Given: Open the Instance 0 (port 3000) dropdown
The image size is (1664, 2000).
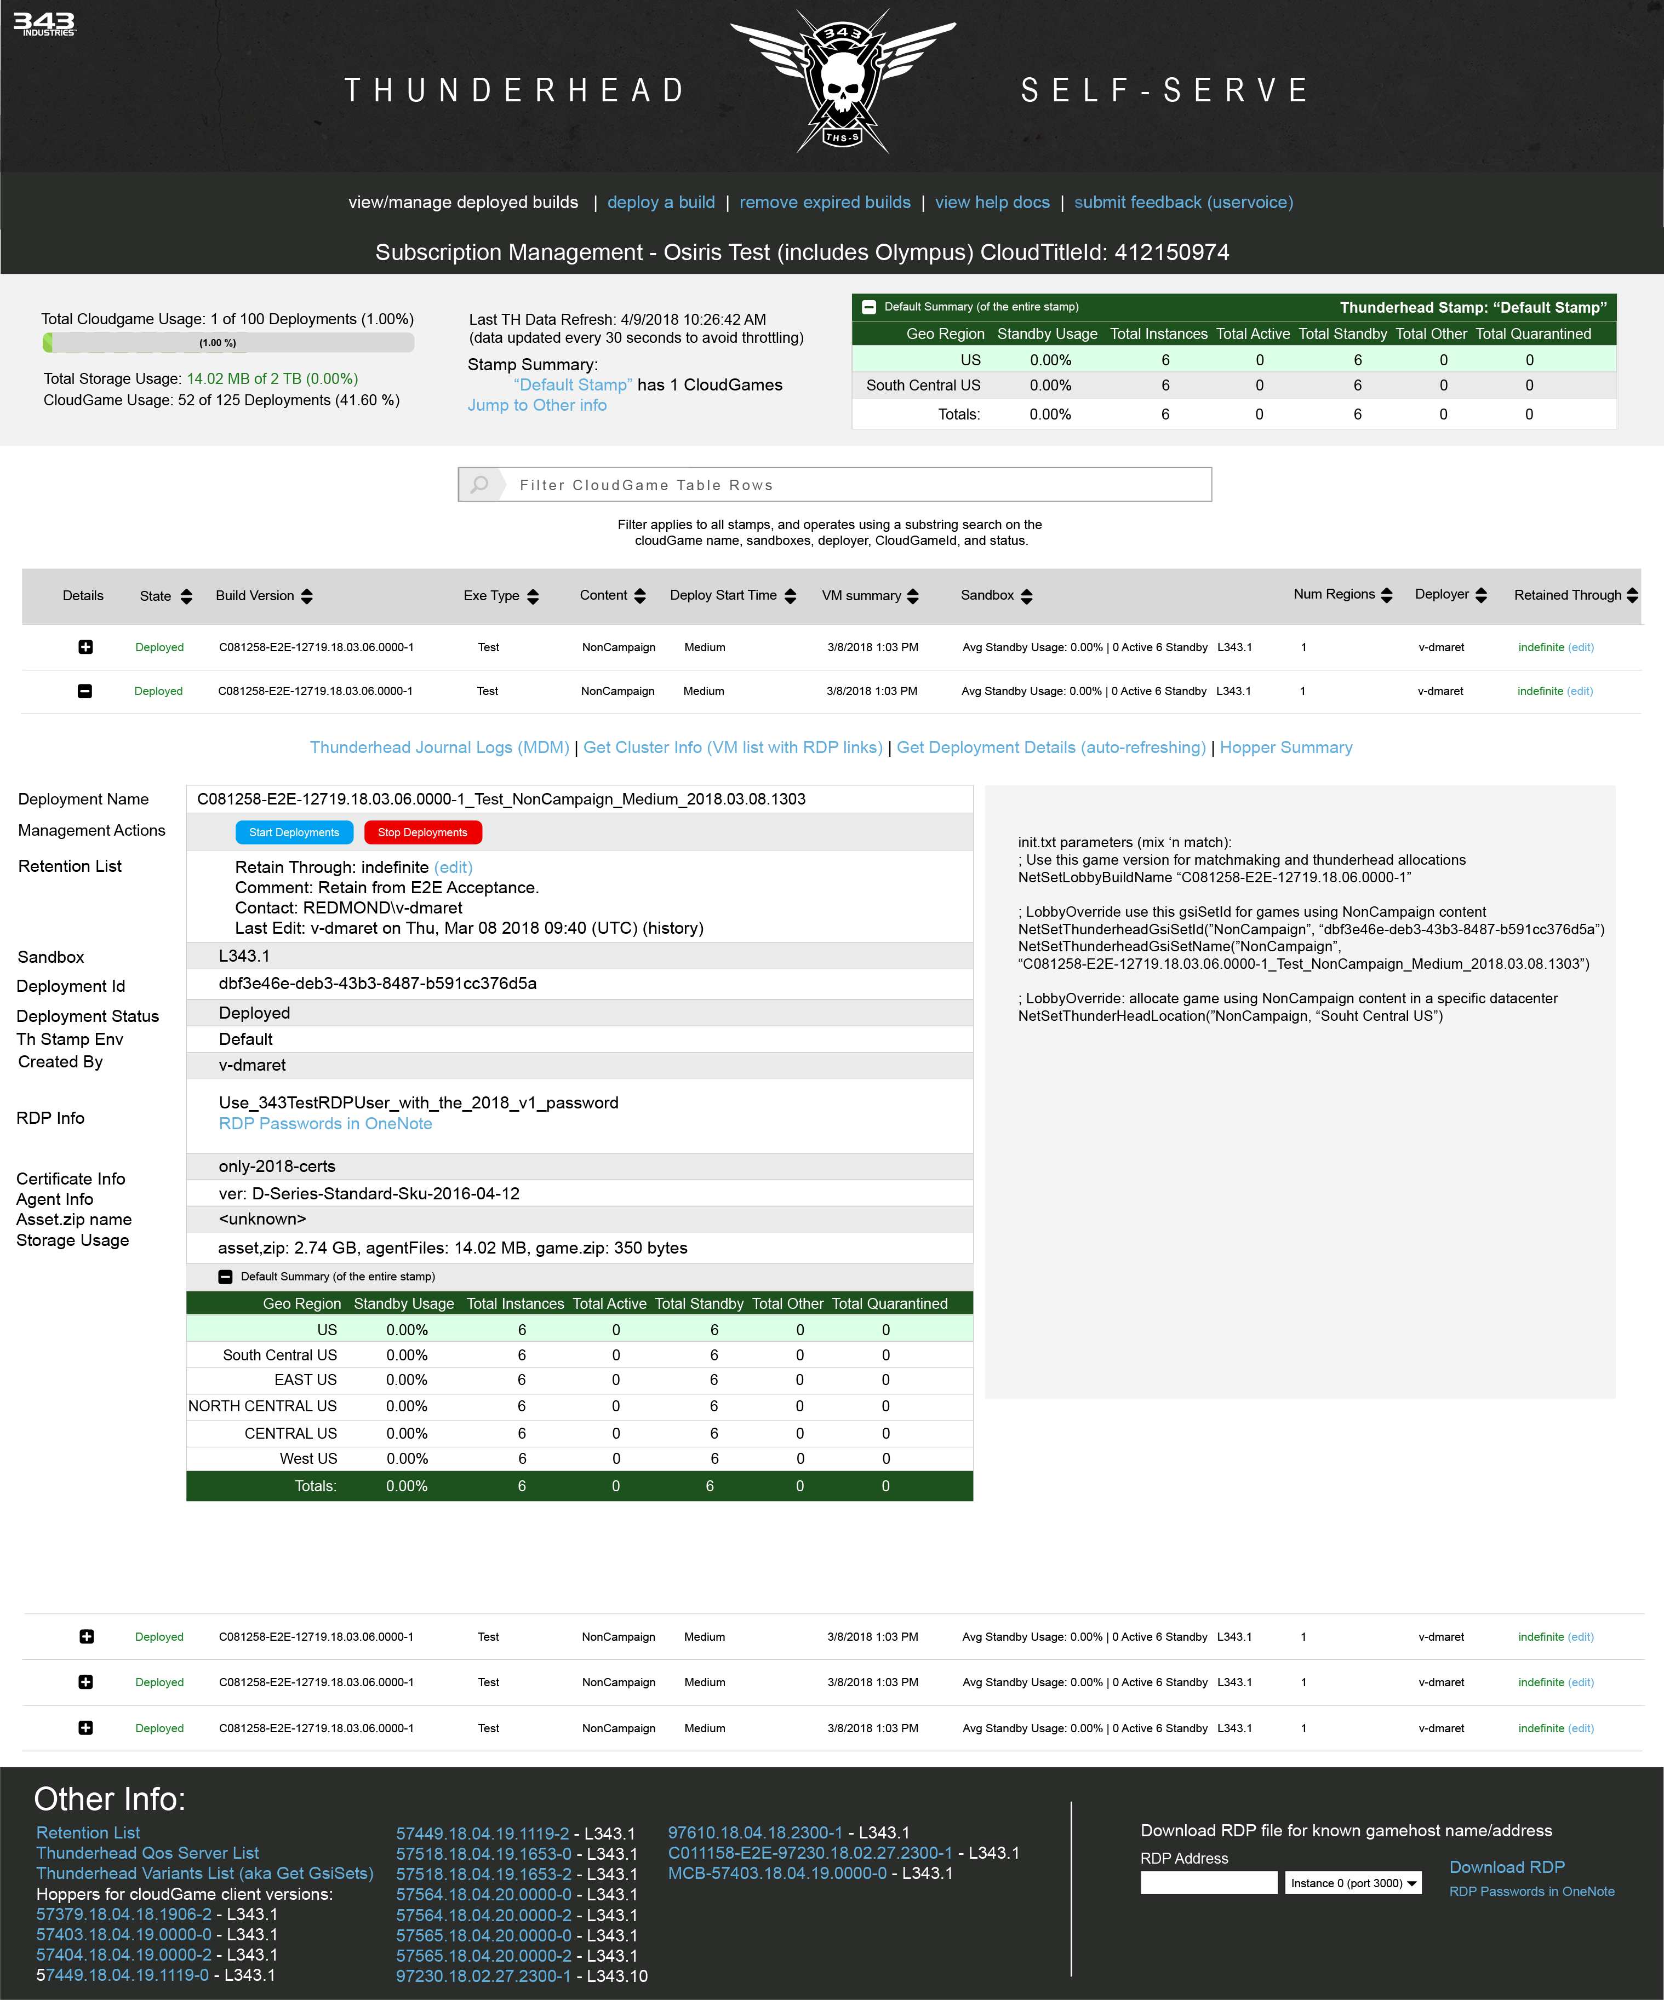Looking at the screenshot, I should [x=1353, y=1883].
